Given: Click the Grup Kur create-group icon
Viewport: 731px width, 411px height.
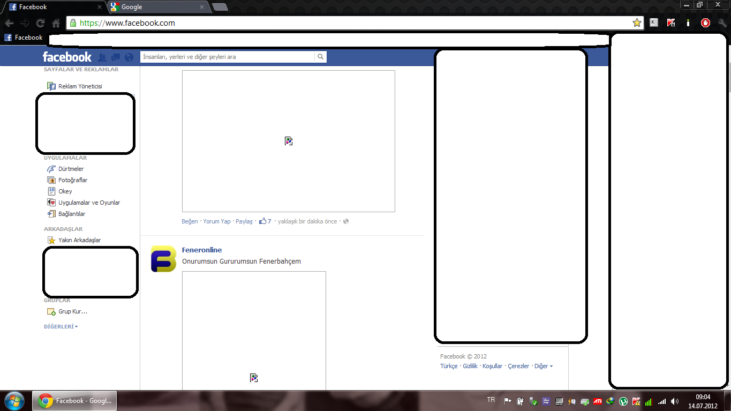Looking at the screenshot, I should (x=51, y=311).
